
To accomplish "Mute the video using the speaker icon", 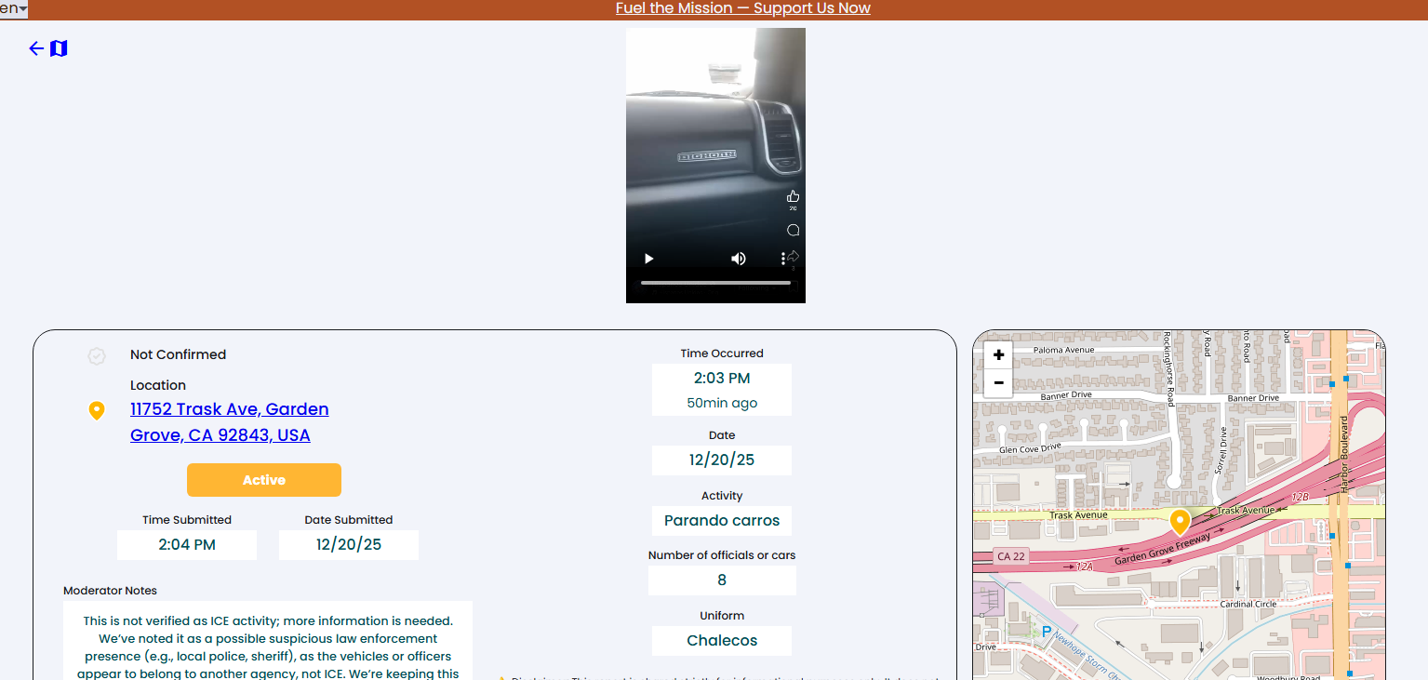I will (x=739, y=259).
